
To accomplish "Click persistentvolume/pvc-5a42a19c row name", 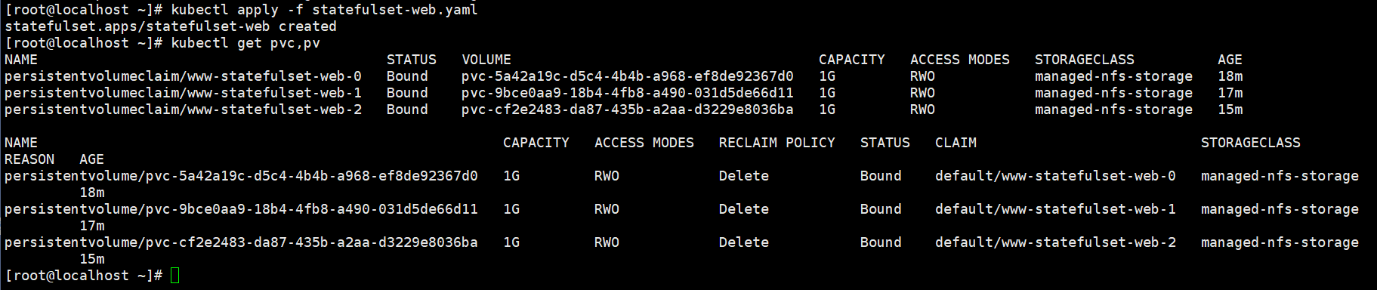I will (x=241, y=176).
